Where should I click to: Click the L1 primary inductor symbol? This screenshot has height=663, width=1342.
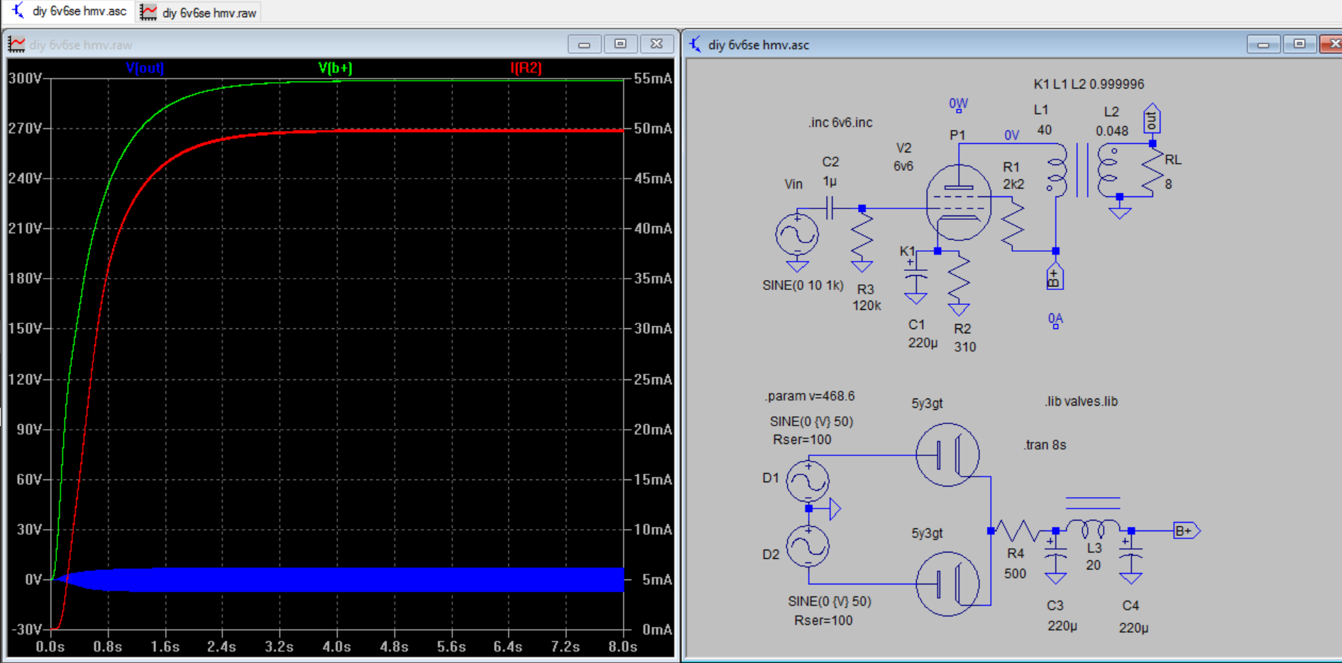click(x=1057, y=170)
